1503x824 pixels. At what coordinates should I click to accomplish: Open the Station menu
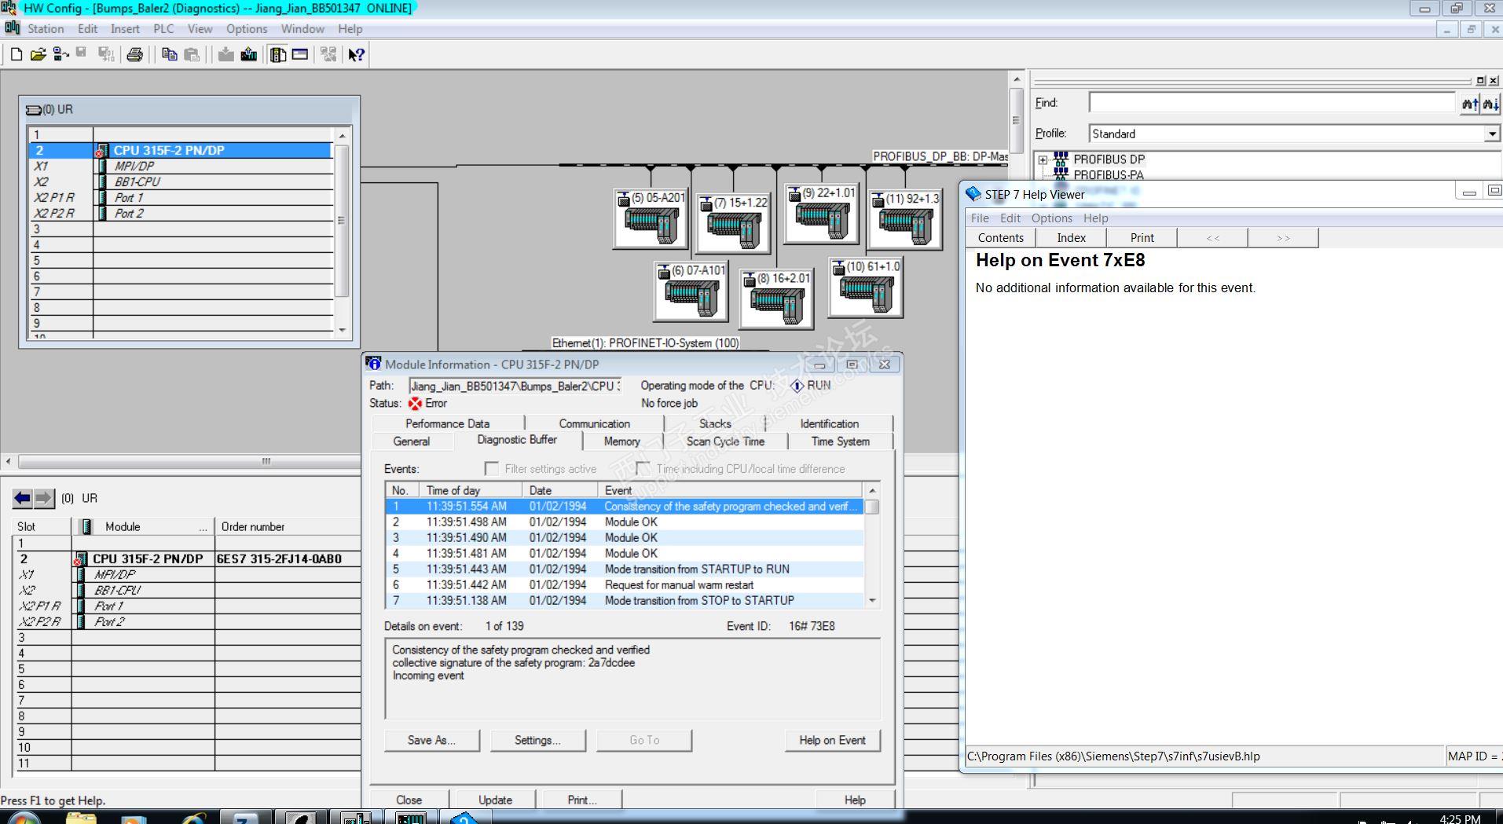pyautogui.click(x=46, y=29)
